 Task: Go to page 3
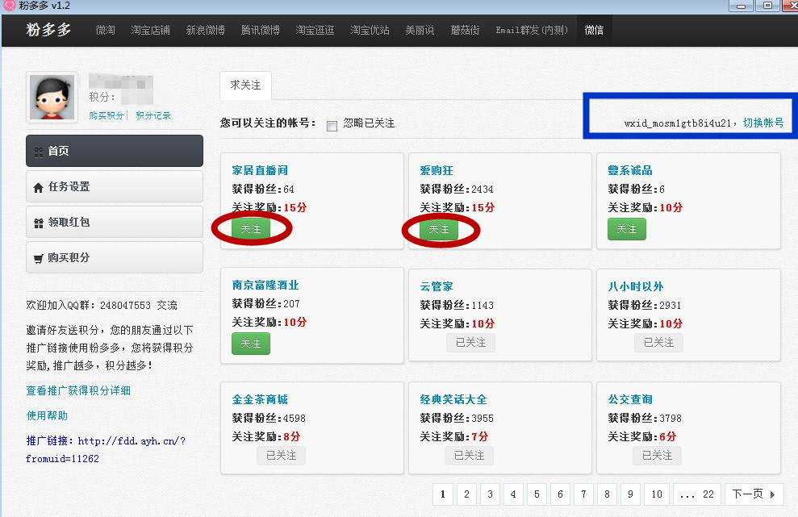pos(490,494)
